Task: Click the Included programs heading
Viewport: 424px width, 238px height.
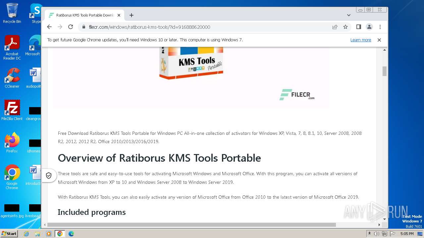Action: tap(92, 212)
